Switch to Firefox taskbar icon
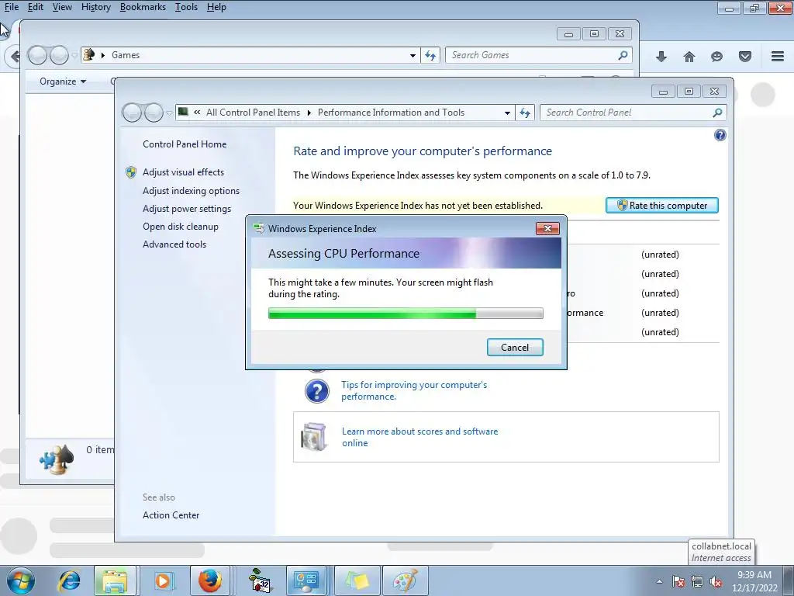The width and height of the screenshot is (794, 596). point(209,580)
